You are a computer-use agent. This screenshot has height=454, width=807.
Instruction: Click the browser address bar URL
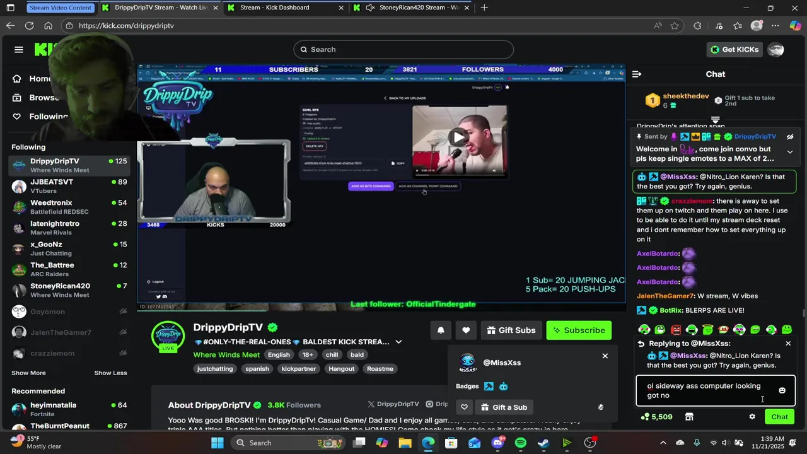coord(126,26)
